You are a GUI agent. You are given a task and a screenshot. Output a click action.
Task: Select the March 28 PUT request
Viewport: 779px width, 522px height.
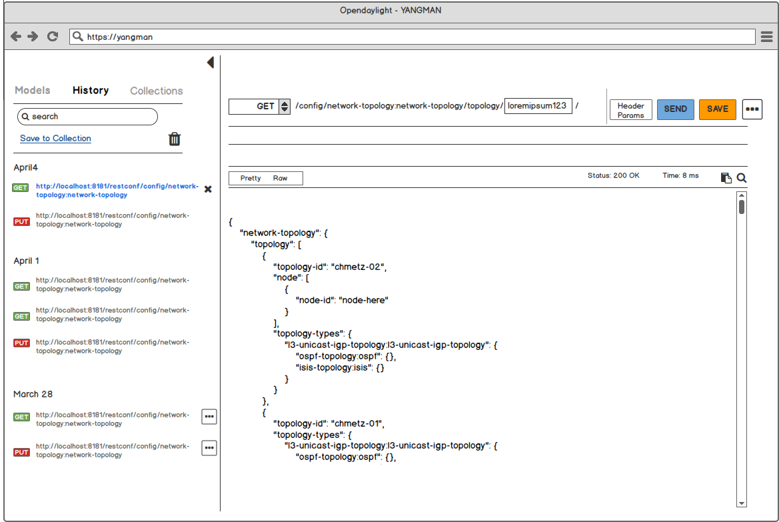click(x=112, y=451)
